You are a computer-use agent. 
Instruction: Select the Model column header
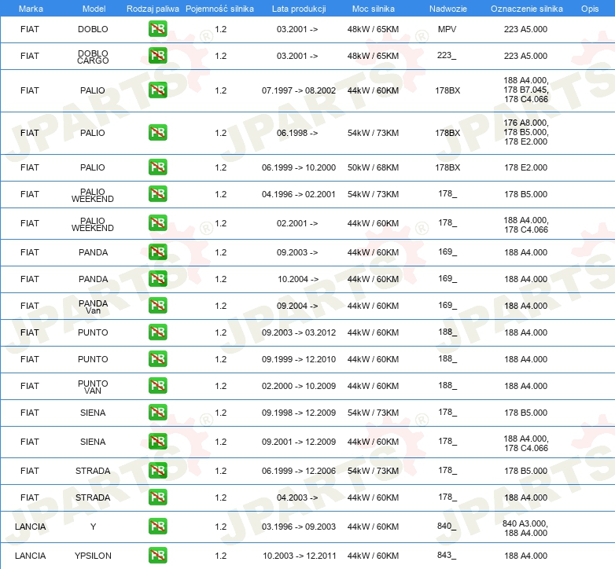click(94, 9)
